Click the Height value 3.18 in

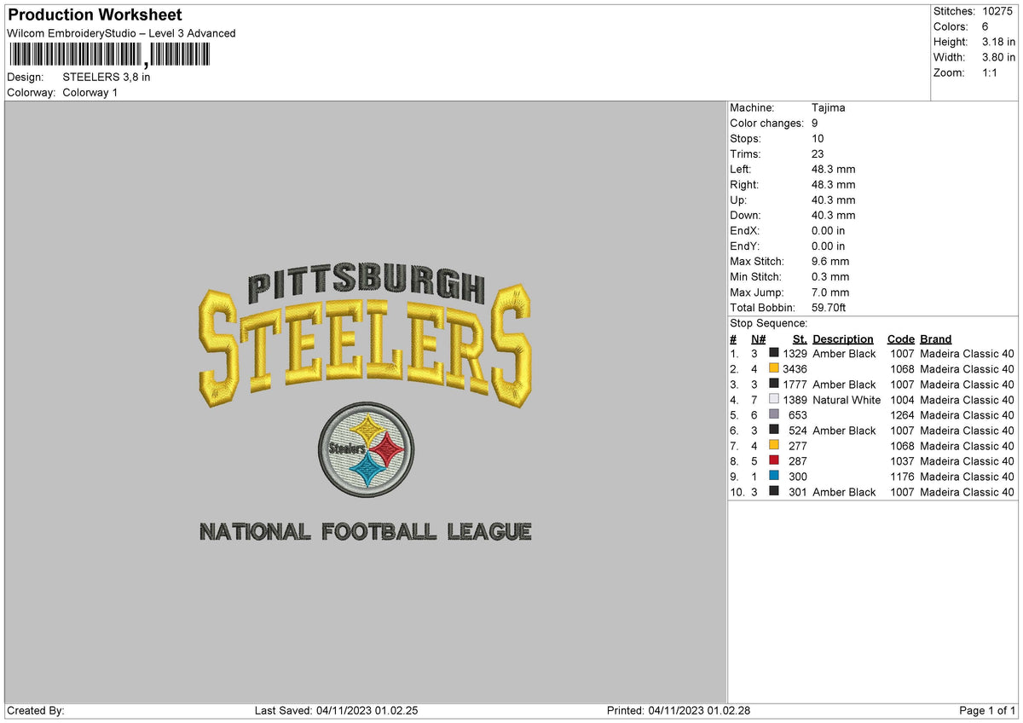click(997, 42)
